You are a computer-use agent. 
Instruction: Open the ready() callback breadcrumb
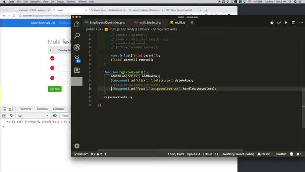[x=136, y=29]
